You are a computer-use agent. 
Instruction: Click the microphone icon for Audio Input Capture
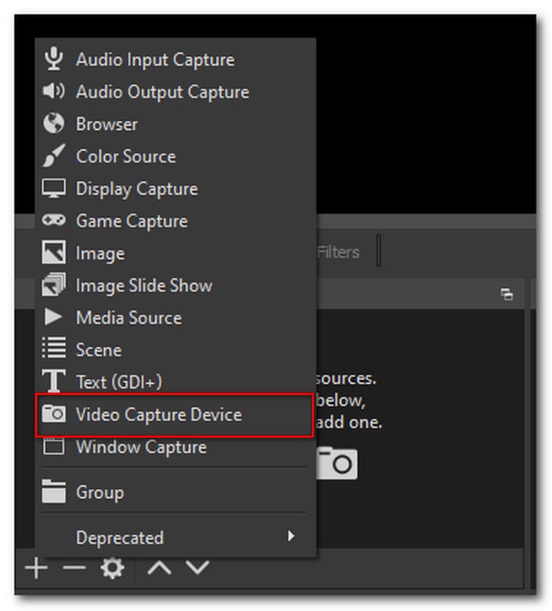pyautogui.click(x=53, y=59)
